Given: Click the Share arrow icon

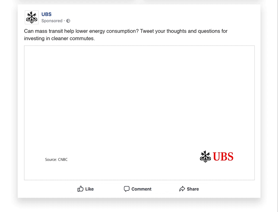Looking at the screenshot, I should [182, 189].
